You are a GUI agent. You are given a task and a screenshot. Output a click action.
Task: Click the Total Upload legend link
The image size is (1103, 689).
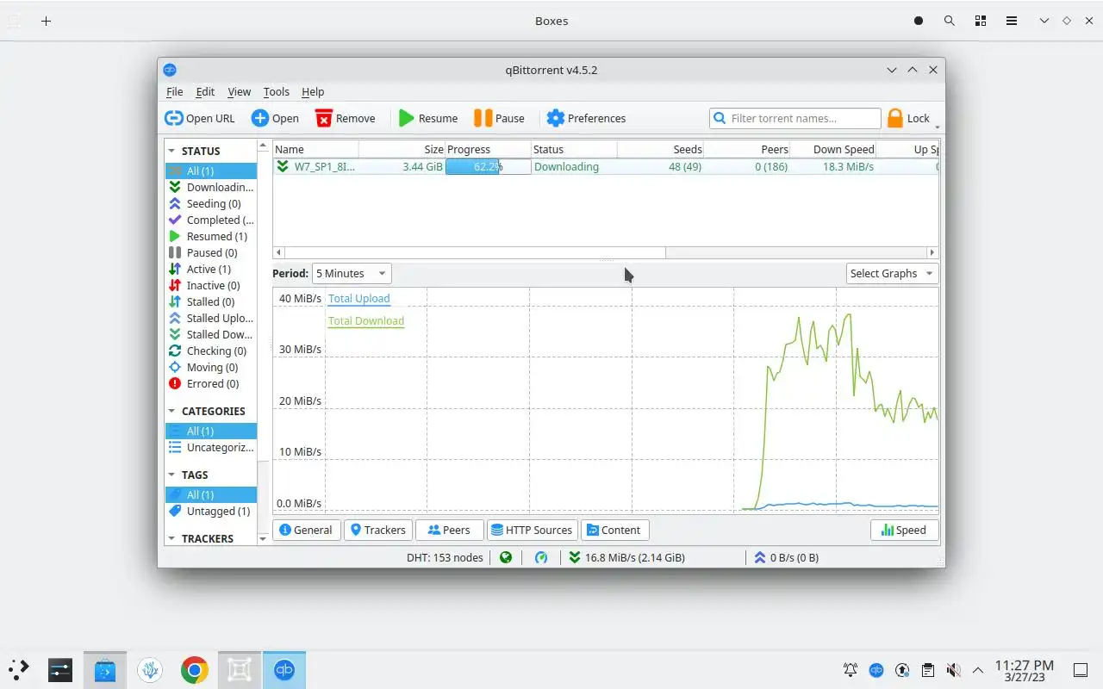pyautogui.click(x=359, y=299)
